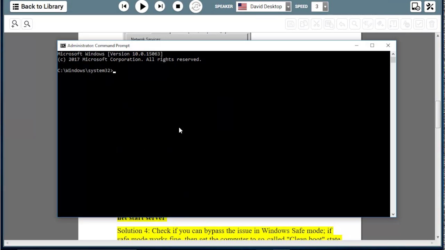
Task: Click the US flag icon in speaker box
Action: (x=242, y=7)
